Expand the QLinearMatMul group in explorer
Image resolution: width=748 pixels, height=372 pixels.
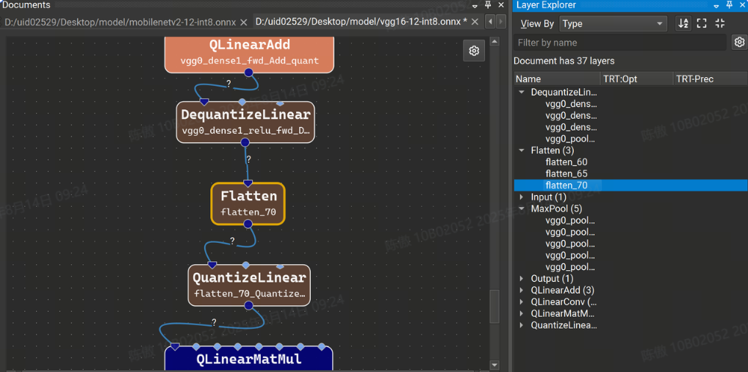pyautogui.click(x=522, y=314)
